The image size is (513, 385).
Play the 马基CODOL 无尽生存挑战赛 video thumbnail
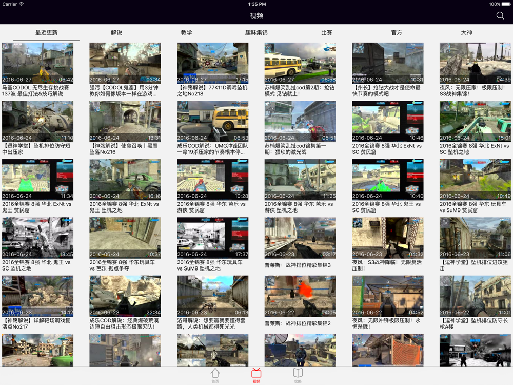[x=37, y=63]
